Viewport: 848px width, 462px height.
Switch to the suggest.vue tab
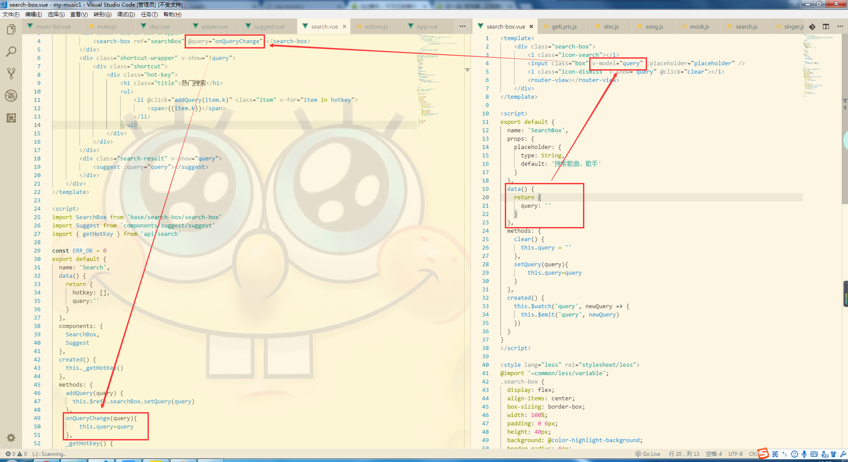[269, 26]
